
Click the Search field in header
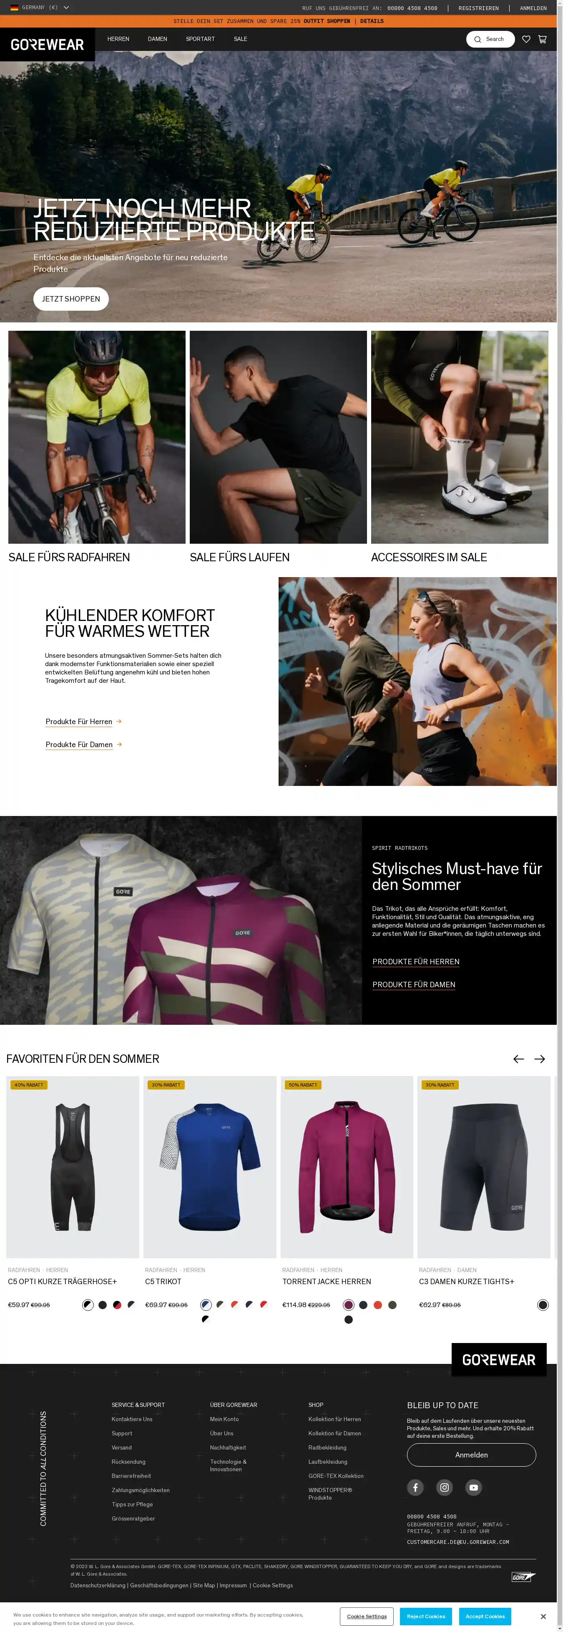point(490,39)
